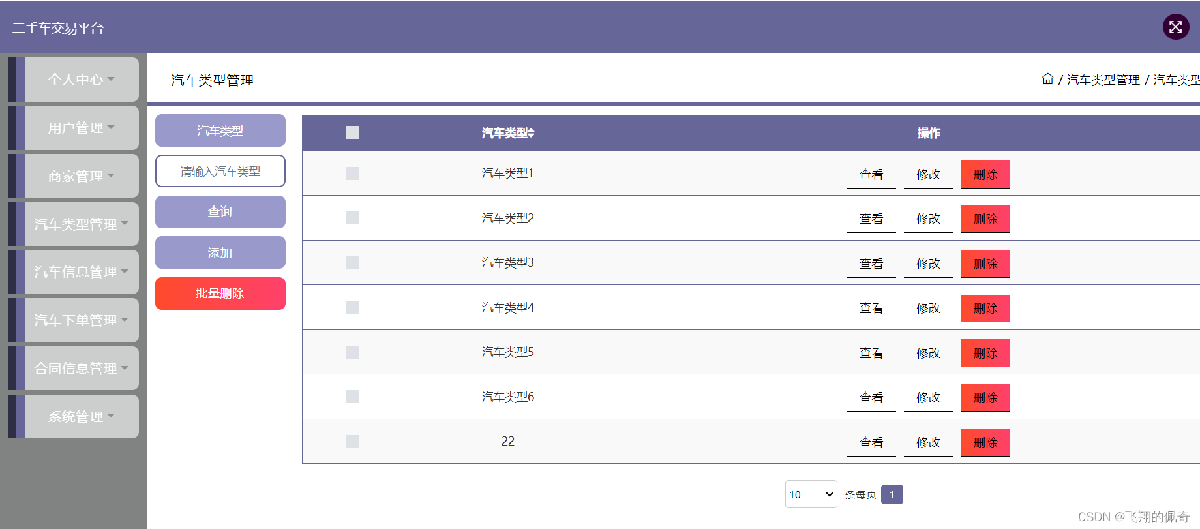Check the box for row 汽车类型2
Image resolution: width=1200 pixels, height=529 pixels.
click(x=352, y=218)
